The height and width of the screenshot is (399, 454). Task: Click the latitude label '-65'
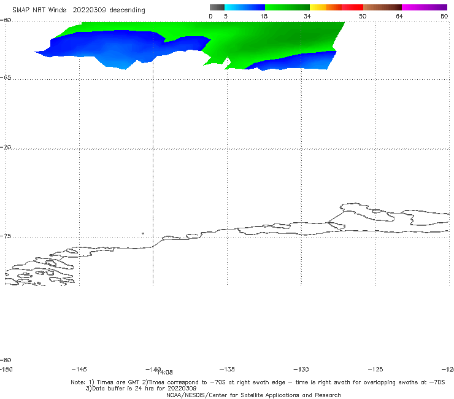tap(6, 78)
